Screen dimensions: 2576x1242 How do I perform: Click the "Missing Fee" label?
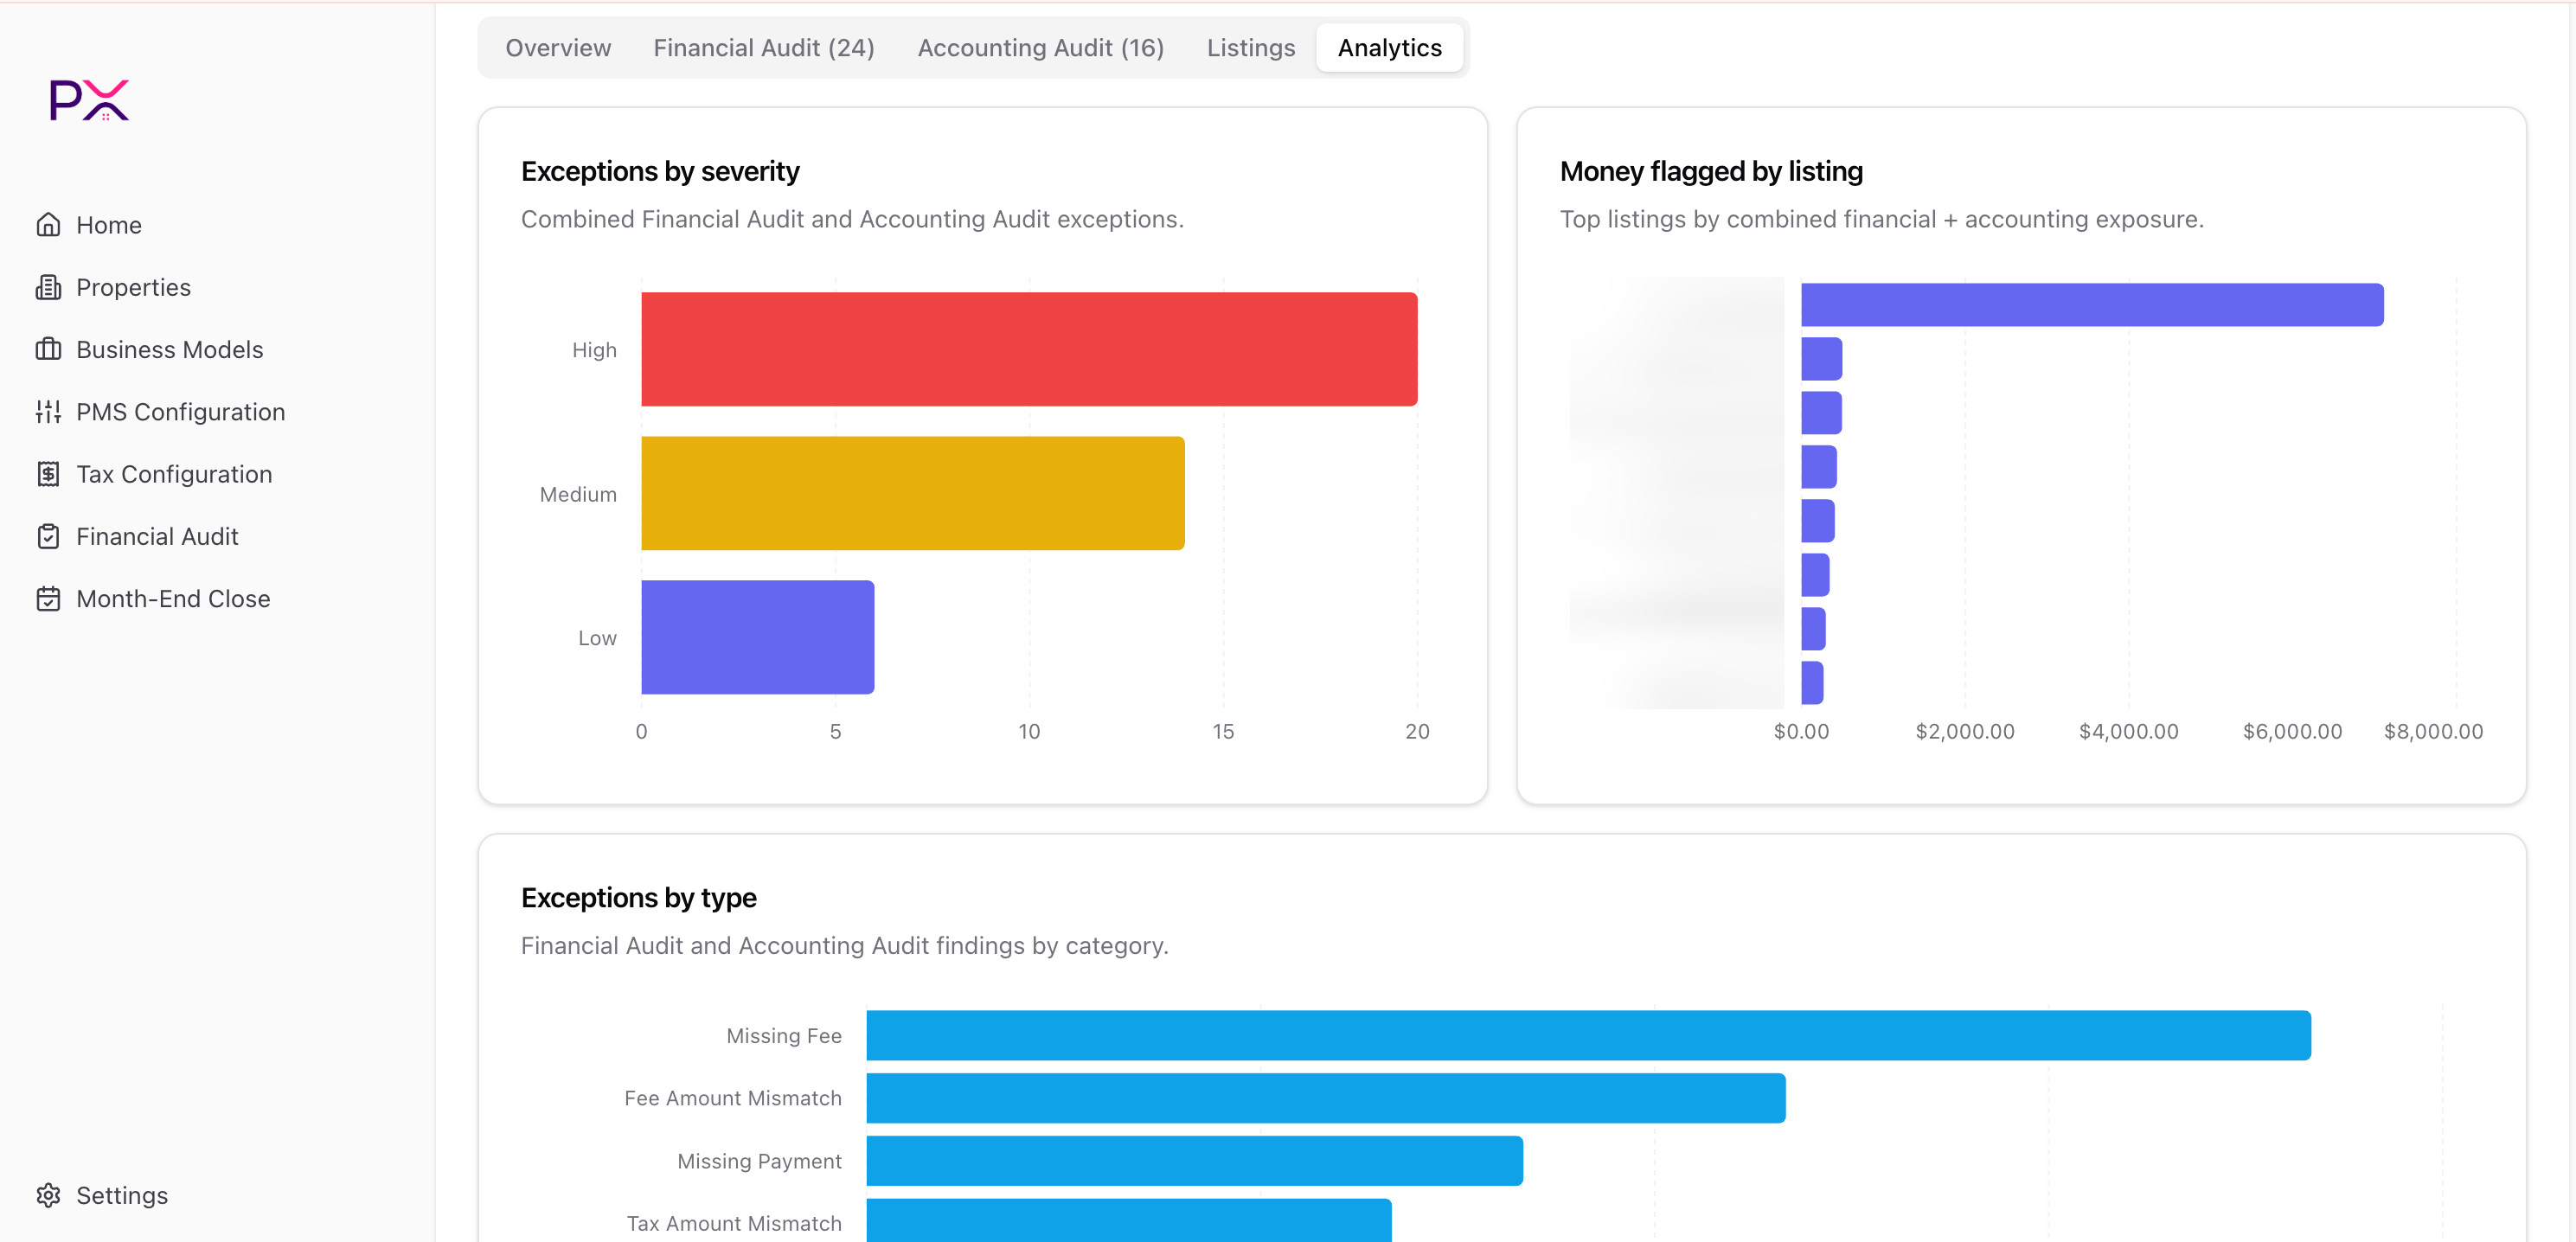pyautogui.click(x=784, y=1036)
